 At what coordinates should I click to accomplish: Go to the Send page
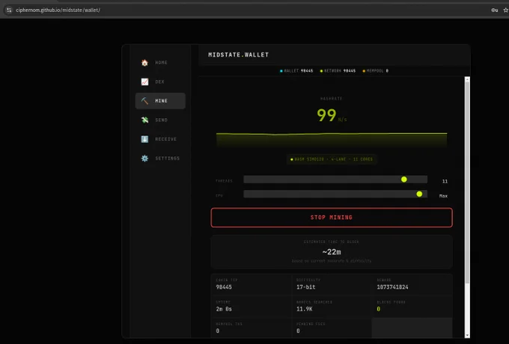click(160, 120)
